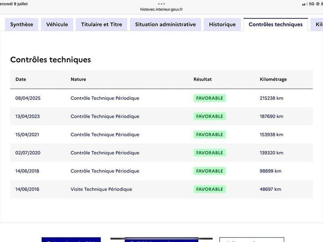Go to the Historique tab
Viewport: 323px width, 242px height.
222,25
